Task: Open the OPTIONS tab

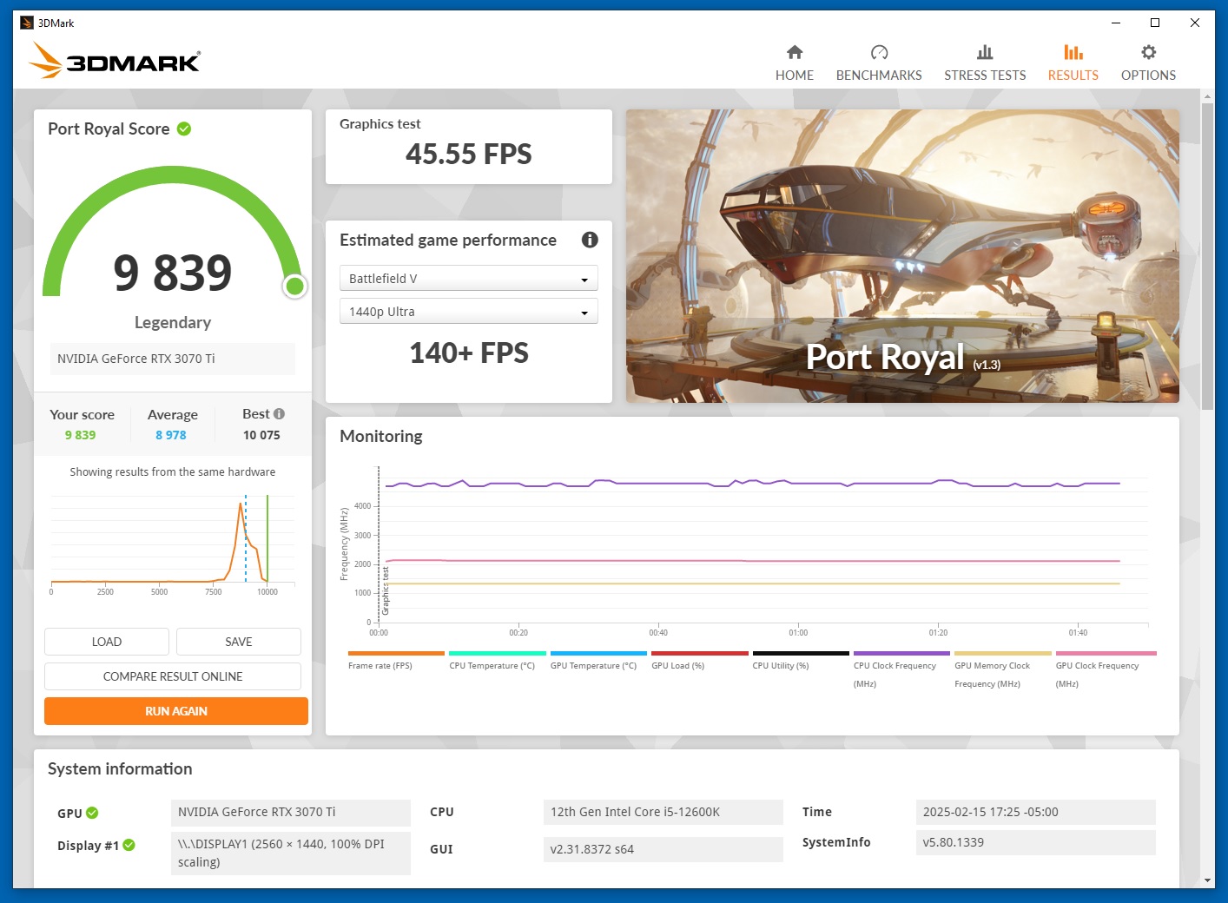Action: click(x=1148, y=63)
